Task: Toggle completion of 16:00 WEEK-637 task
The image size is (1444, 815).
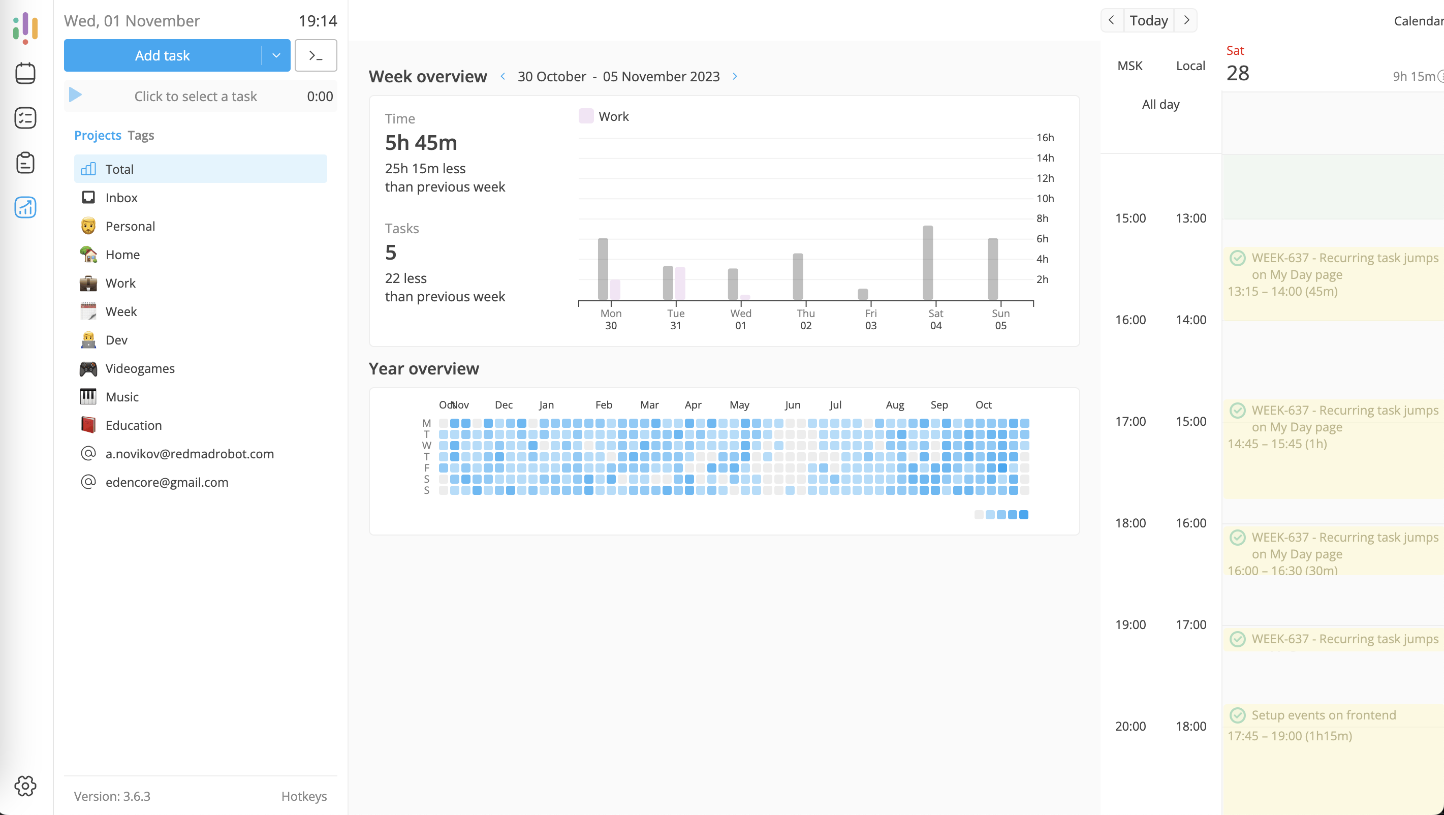Action: [1237, 538]
